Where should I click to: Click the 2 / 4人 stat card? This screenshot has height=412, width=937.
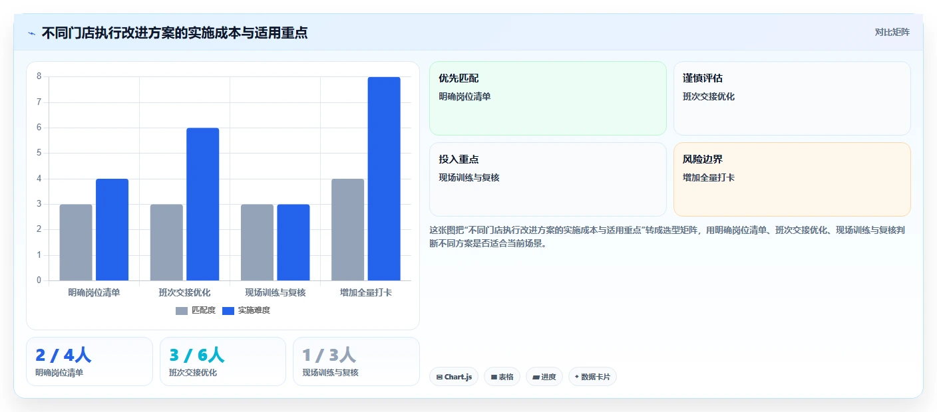point(90,361)
